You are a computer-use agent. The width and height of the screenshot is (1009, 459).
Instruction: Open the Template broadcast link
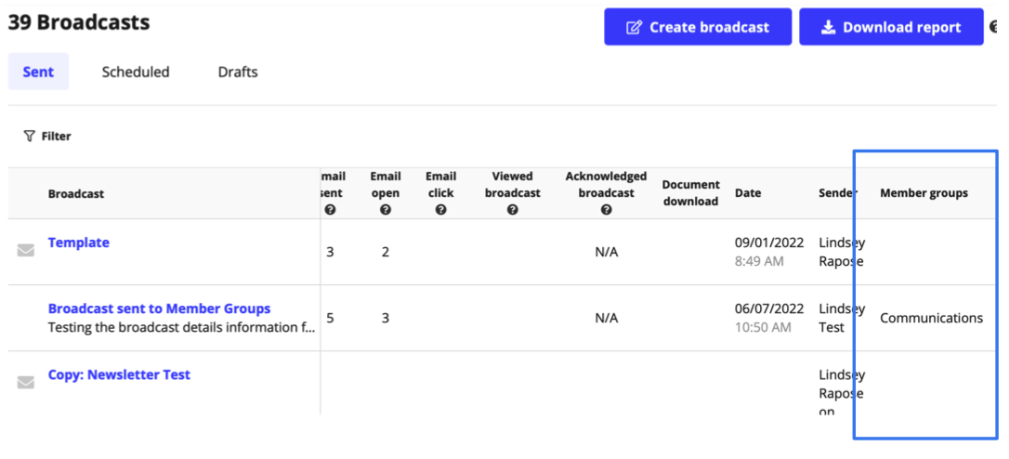(78, 243)
